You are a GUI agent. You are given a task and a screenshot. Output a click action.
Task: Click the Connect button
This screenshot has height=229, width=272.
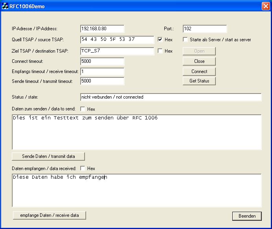coord(199,71)
